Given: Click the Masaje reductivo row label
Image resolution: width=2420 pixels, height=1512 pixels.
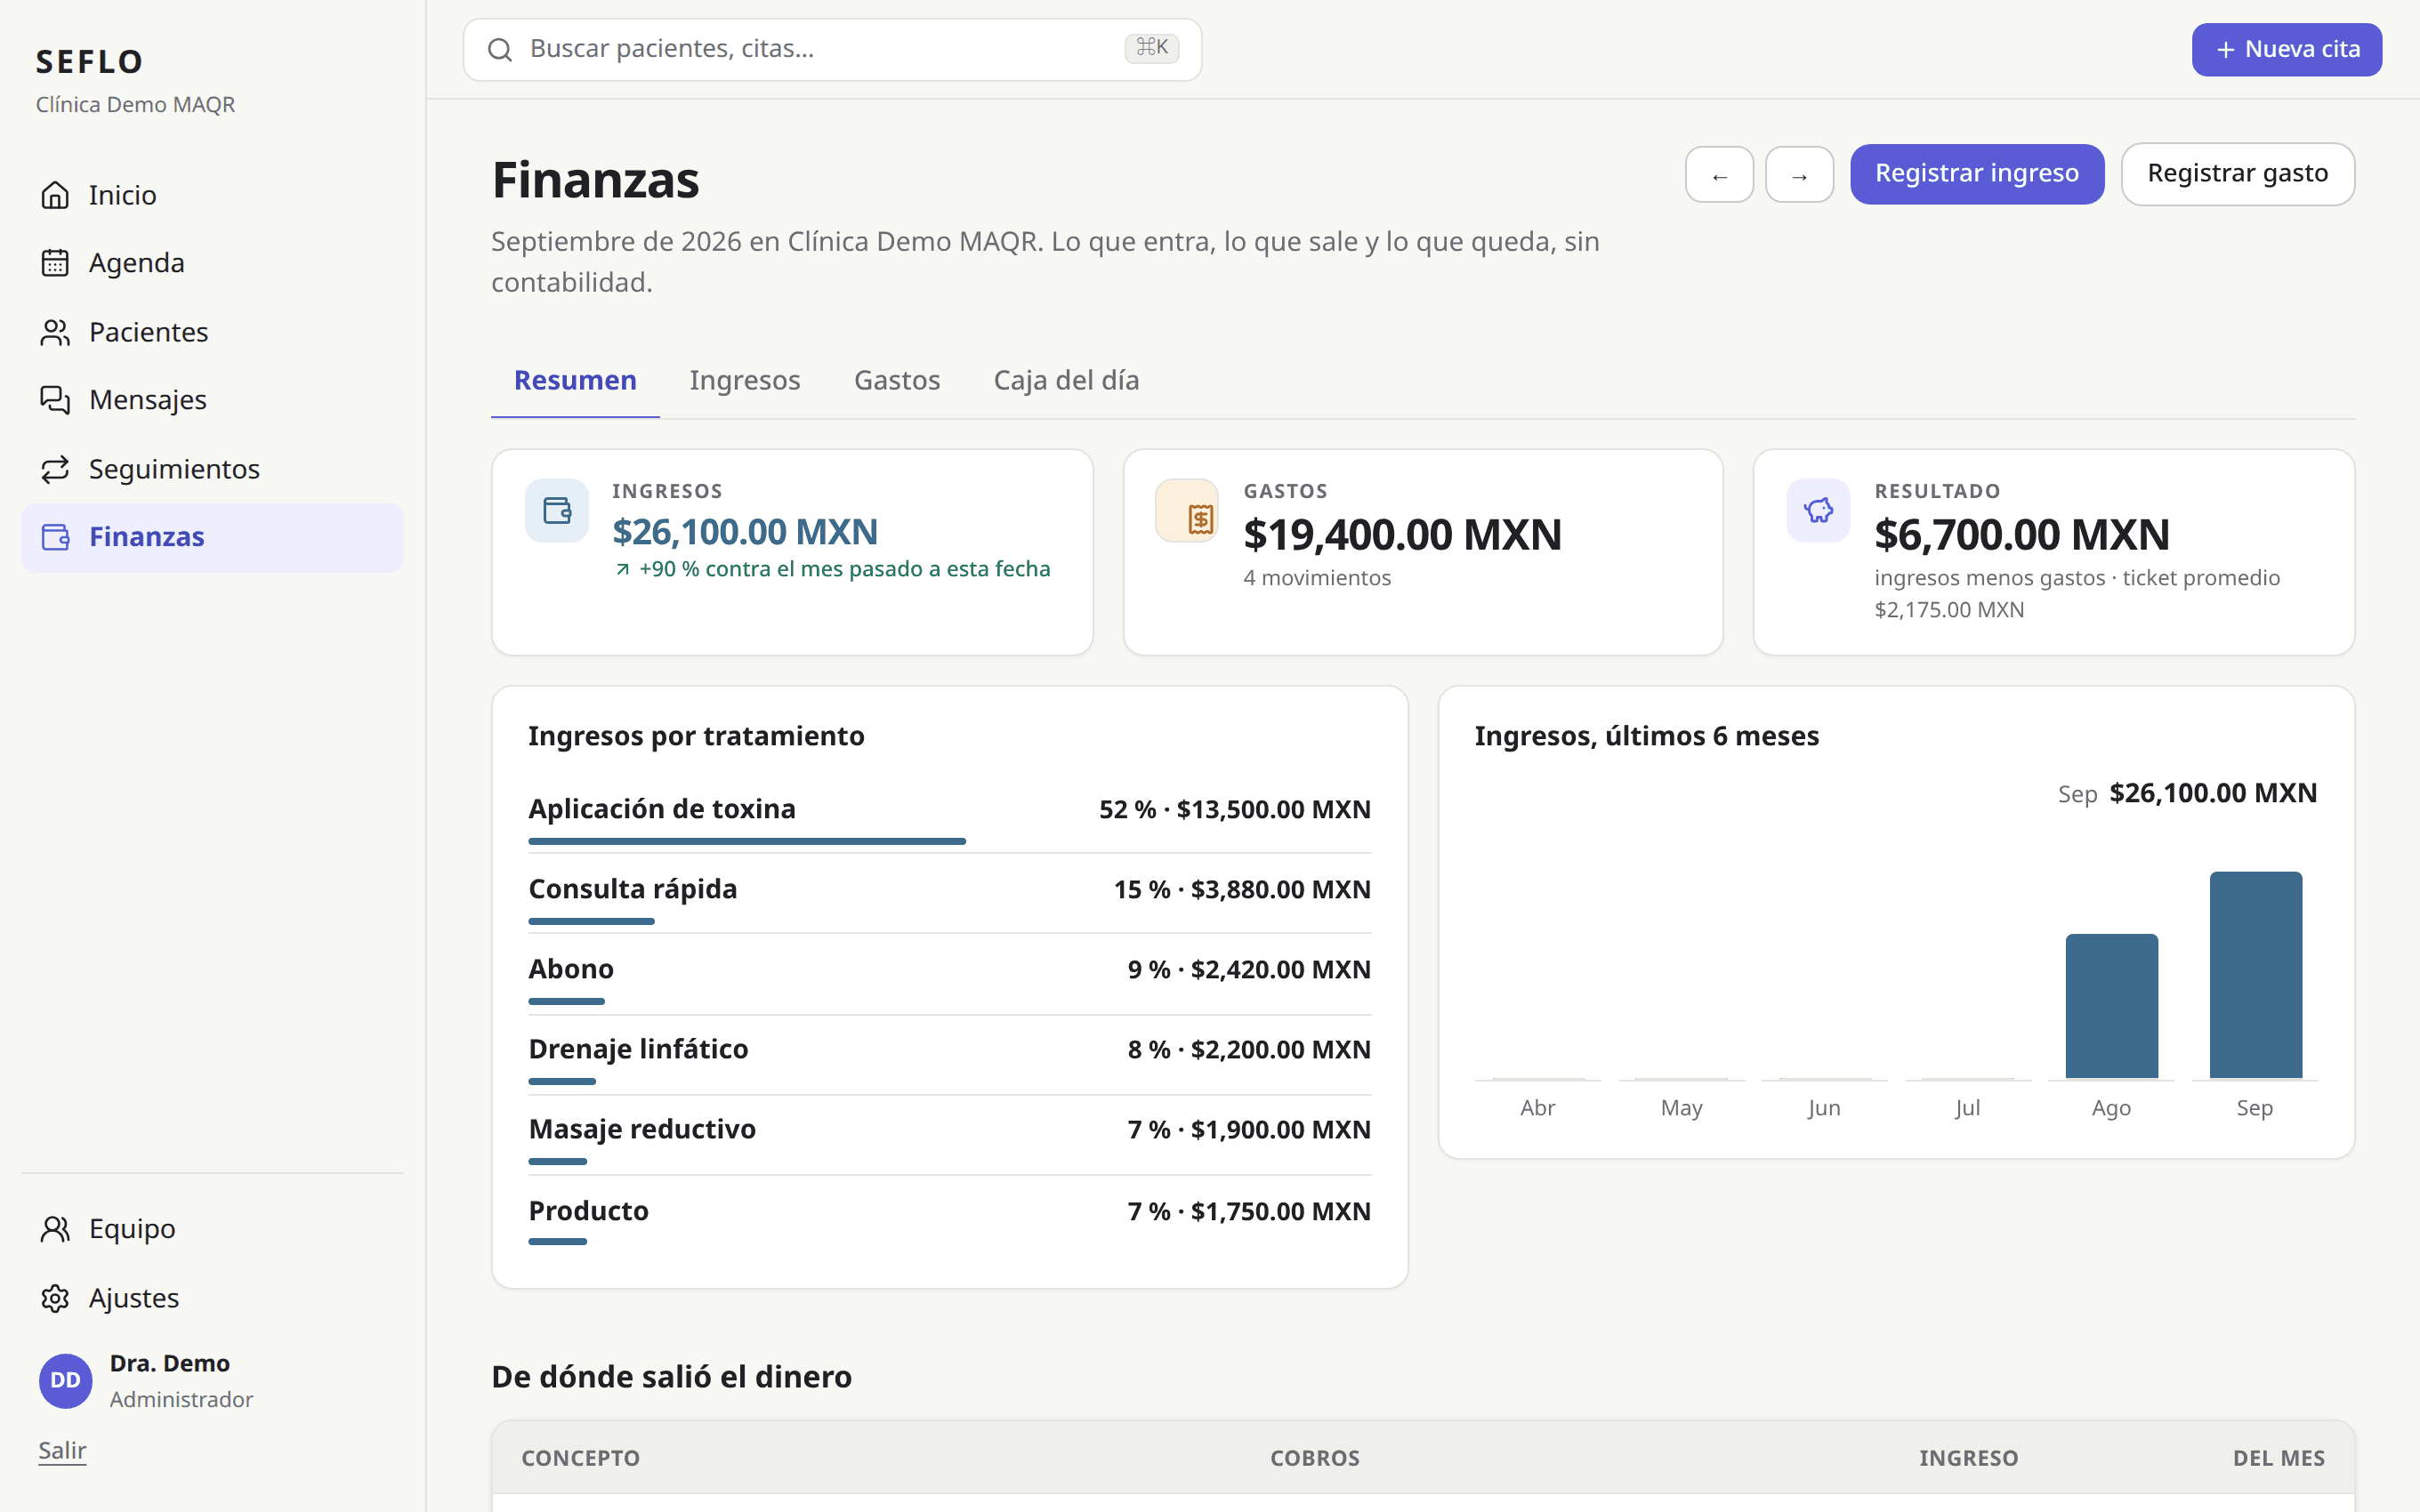Looking at the screenshot, I should click(x=642, y=1129).
